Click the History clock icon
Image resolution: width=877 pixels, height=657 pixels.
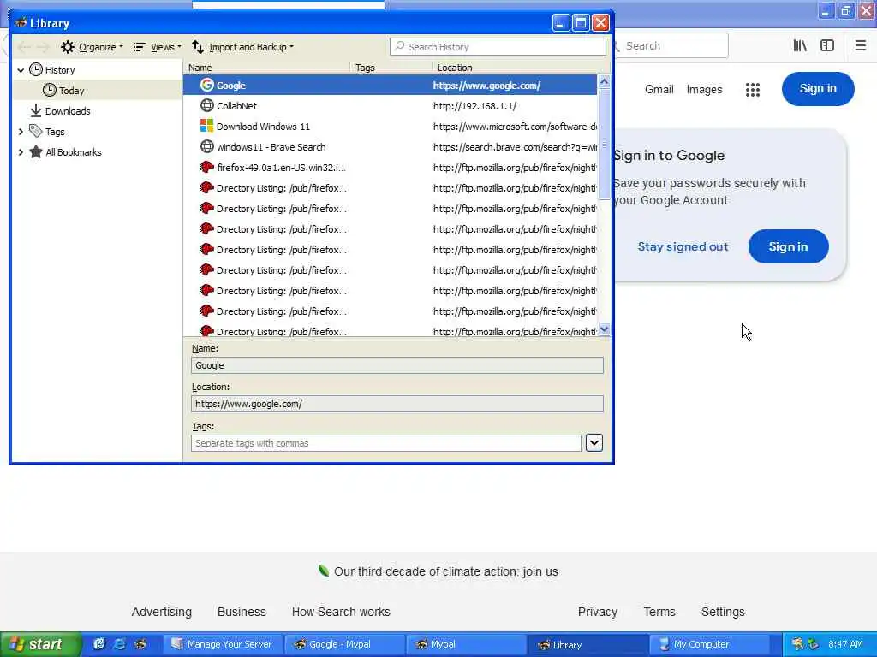pyautogui.click(x=36, y=69)
